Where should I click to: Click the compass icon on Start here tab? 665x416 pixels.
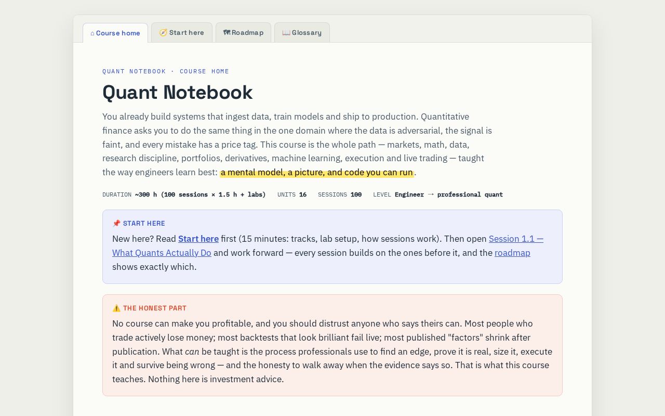pos(163,32)
